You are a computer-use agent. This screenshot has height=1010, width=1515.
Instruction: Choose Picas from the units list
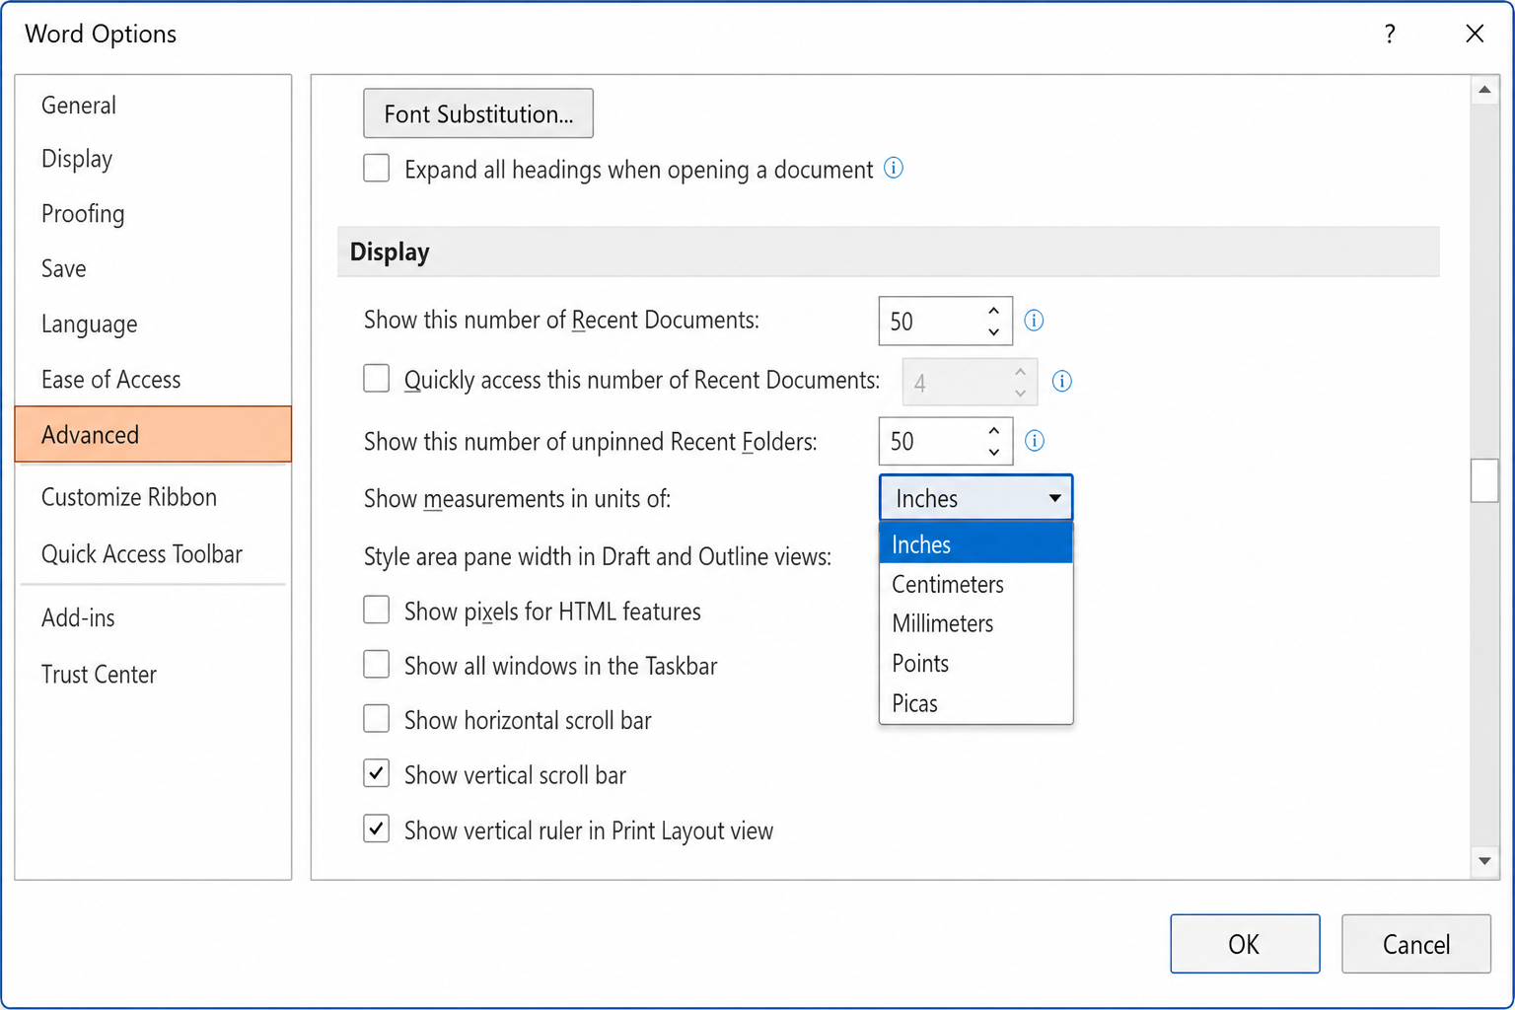(x=975, y=703)
